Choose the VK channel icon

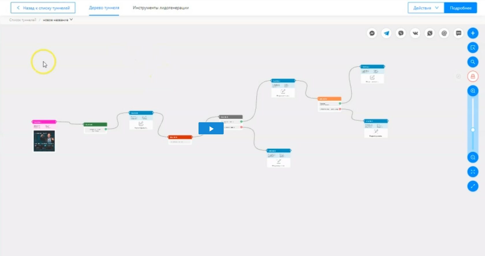coord(415,33)
